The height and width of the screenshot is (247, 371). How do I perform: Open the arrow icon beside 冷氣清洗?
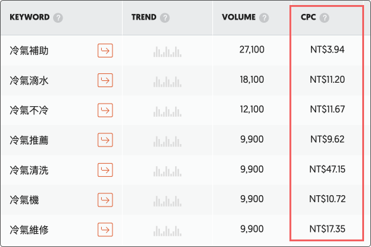click(x=105, y=170)
